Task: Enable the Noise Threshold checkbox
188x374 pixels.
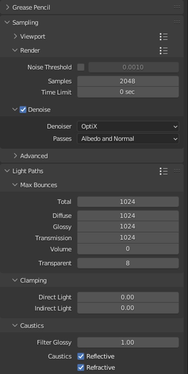Action: point(81,67)
